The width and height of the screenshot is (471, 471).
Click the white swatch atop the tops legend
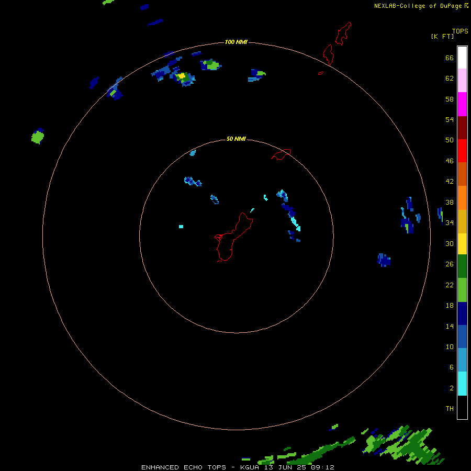click(x=462, y=58)
